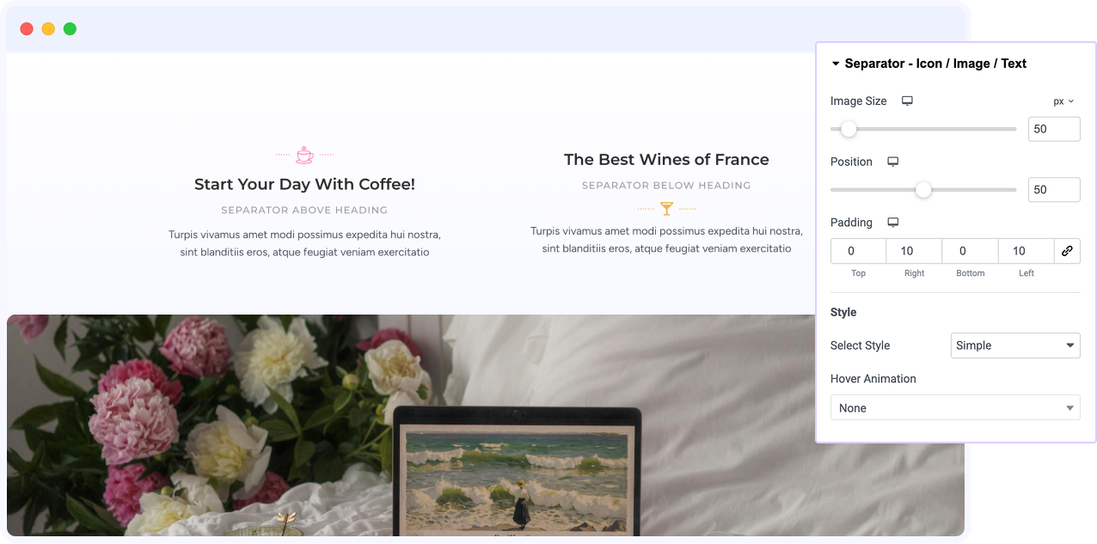This screenshot has height=544, width=1097.
Task: Click the Position slider handle
Action: coord(923,190)
